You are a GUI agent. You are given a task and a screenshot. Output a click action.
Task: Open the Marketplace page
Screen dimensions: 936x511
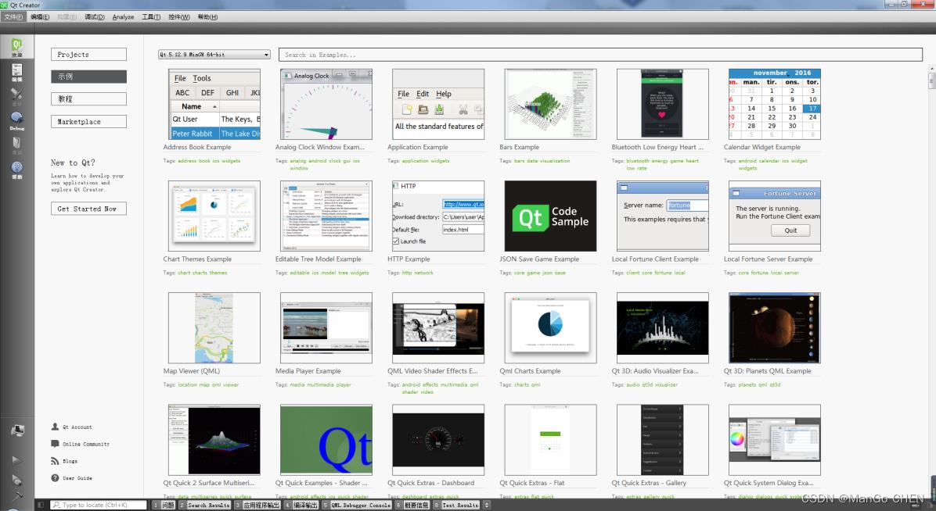point(88,122)
